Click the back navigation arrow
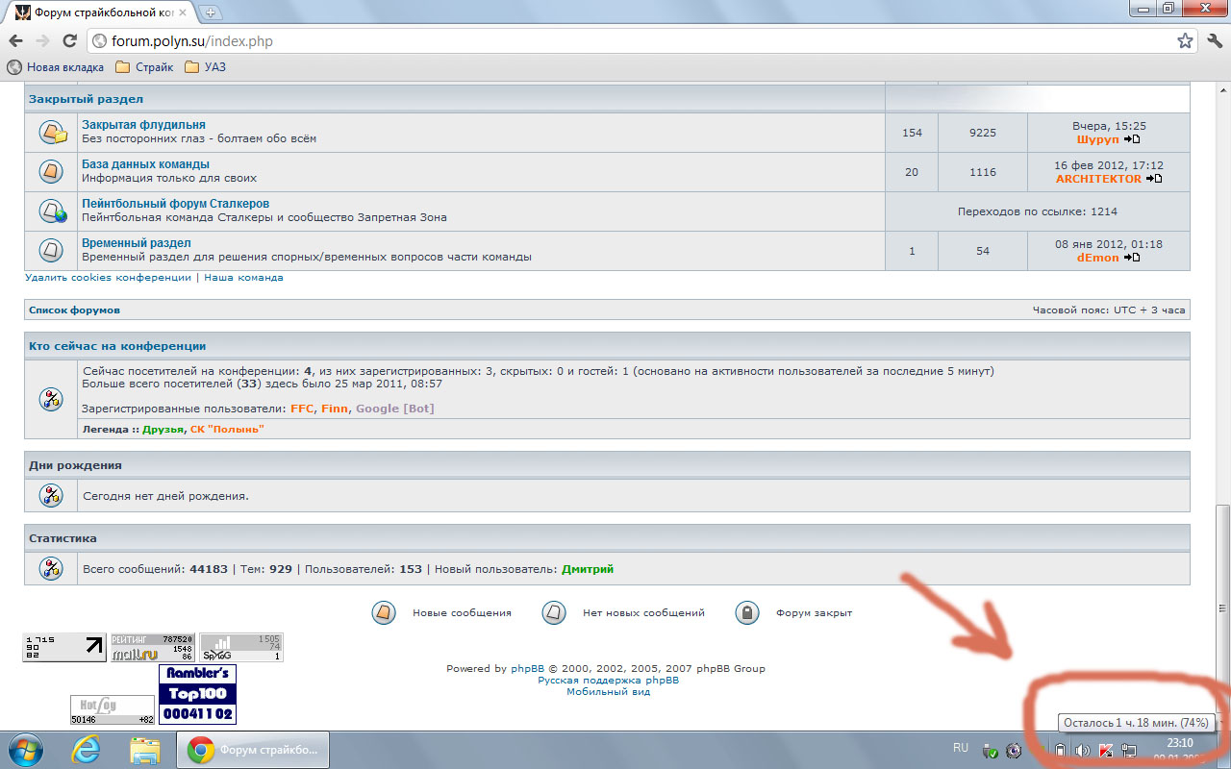The height and width of the screenshot is (769, 1231). click(15, 41)
